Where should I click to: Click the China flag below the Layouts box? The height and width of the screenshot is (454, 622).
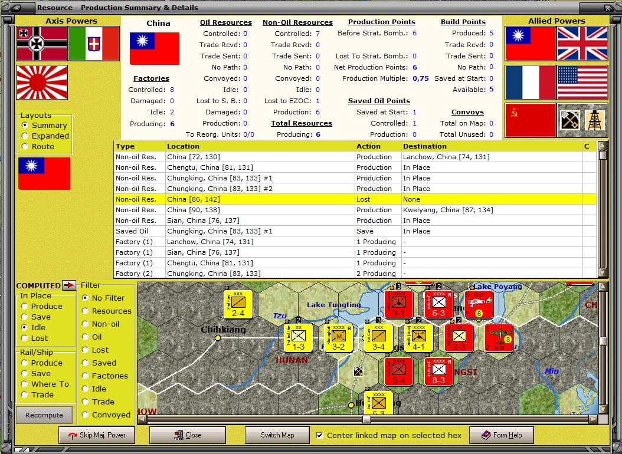coord(44,173)
